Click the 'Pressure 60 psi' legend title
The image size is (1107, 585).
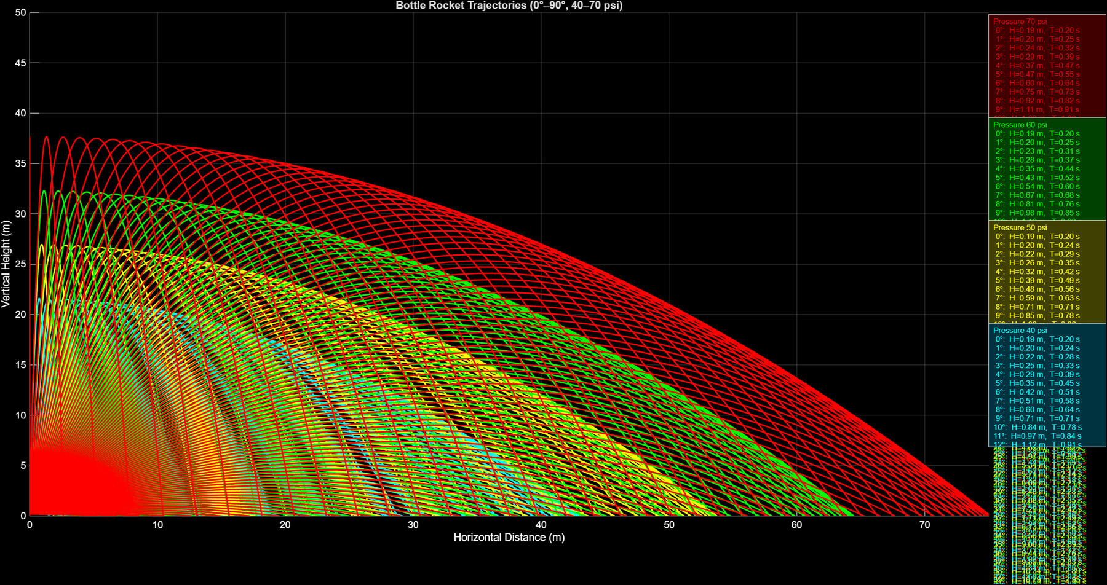coord(1020,125)
